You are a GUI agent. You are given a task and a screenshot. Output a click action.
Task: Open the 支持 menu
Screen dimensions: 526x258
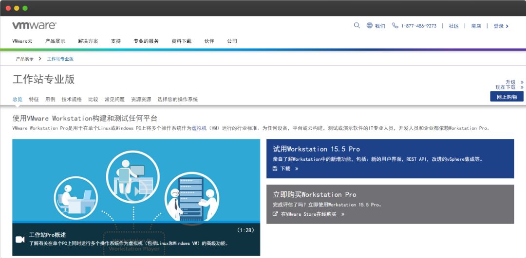116,41
